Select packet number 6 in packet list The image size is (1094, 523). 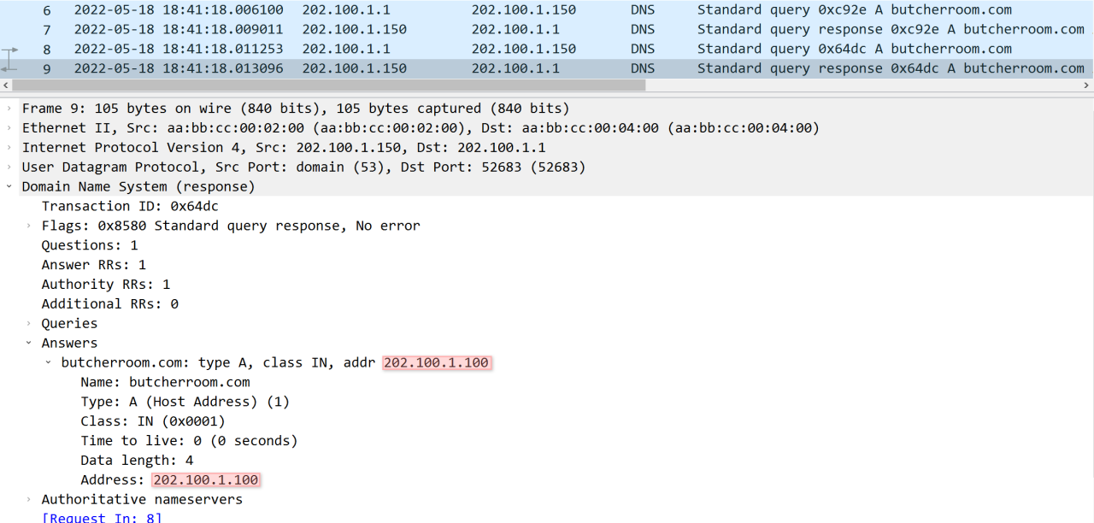[x=342, y=10]
